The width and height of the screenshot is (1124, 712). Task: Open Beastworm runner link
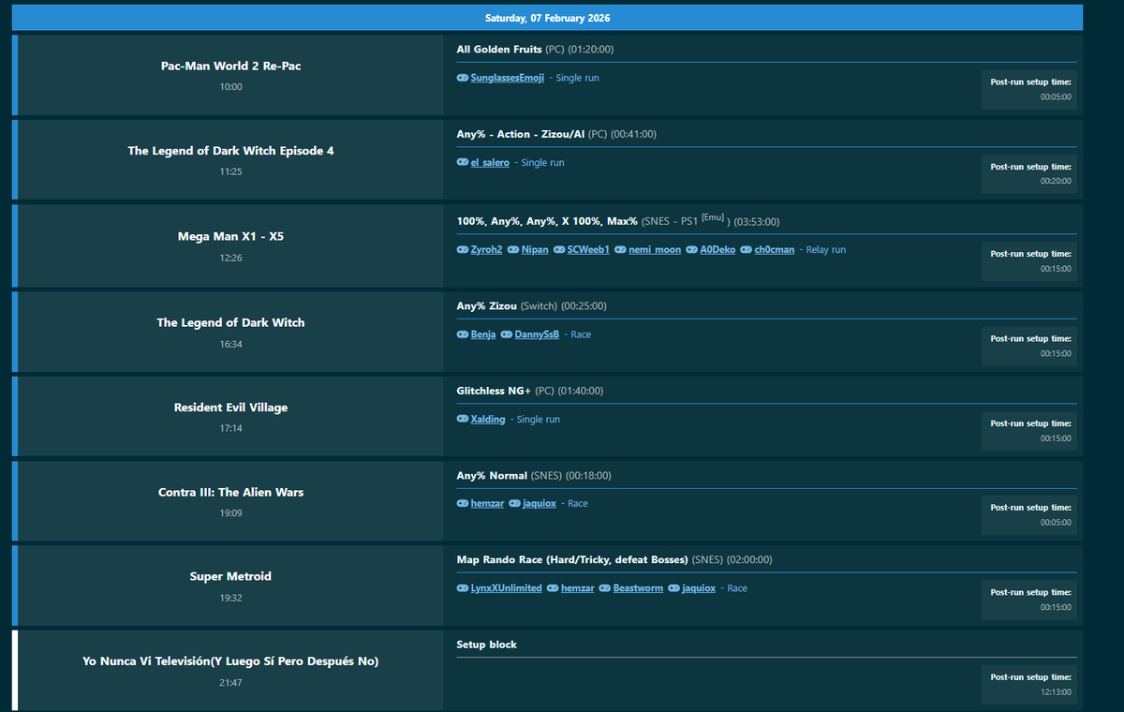(x=638, y=588)
